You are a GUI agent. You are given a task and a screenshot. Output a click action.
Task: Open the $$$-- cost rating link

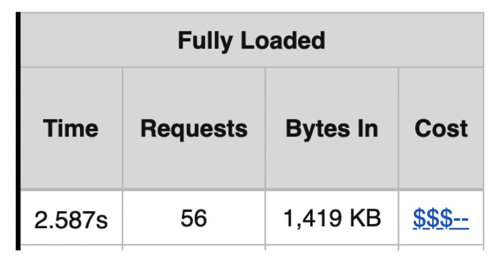coord(441,218)
